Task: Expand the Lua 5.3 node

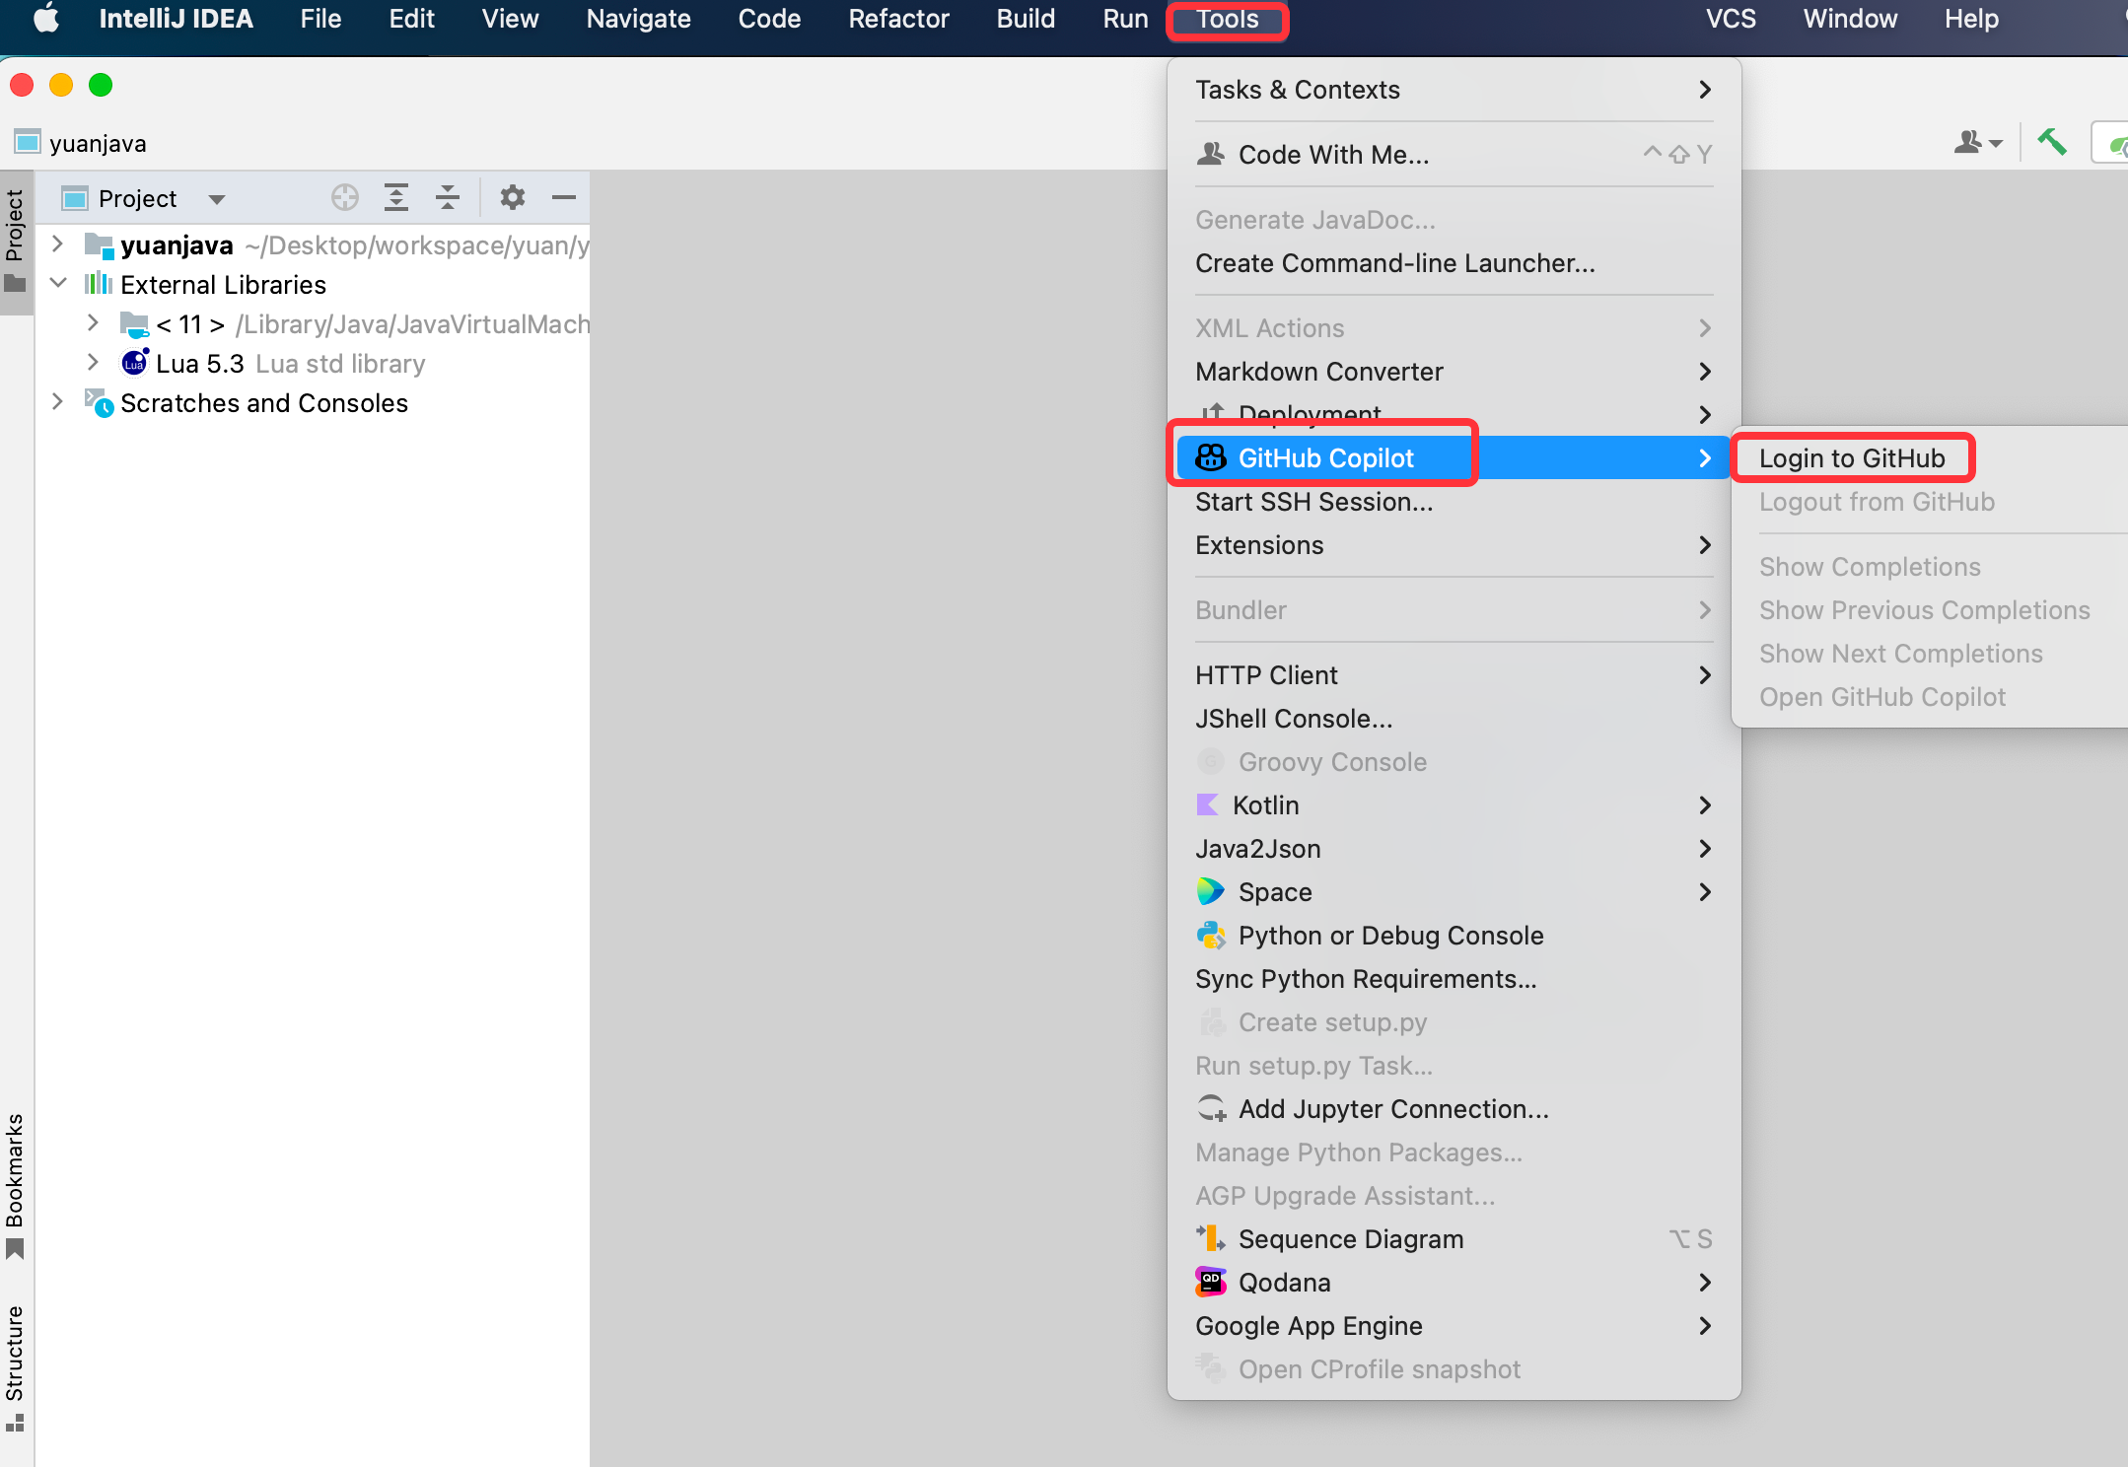Action: tap(93, 362)
